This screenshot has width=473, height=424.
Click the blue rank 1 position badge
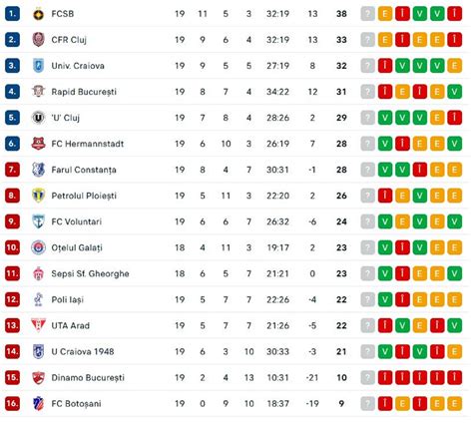click(12, 14)
